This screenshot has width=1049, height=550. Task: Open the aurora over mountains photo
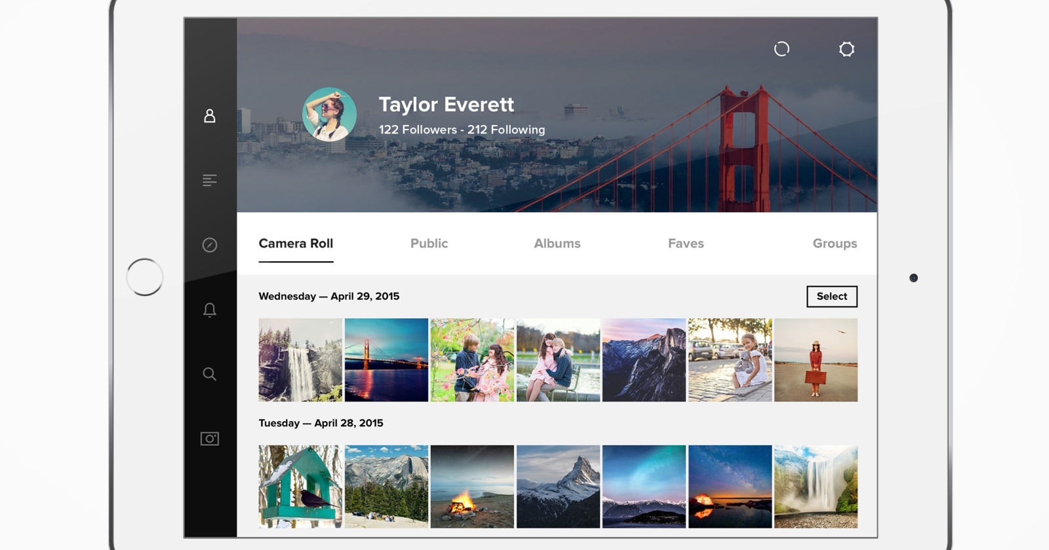coord(644,486)
